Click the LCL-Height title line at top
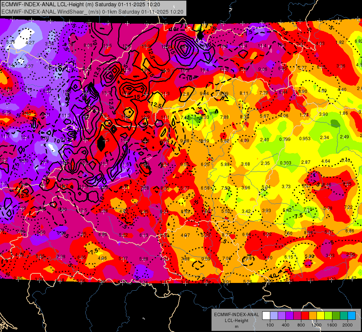The height and width of the screenshot is (332, 362). pyautogui.click(x=81, y=4)
